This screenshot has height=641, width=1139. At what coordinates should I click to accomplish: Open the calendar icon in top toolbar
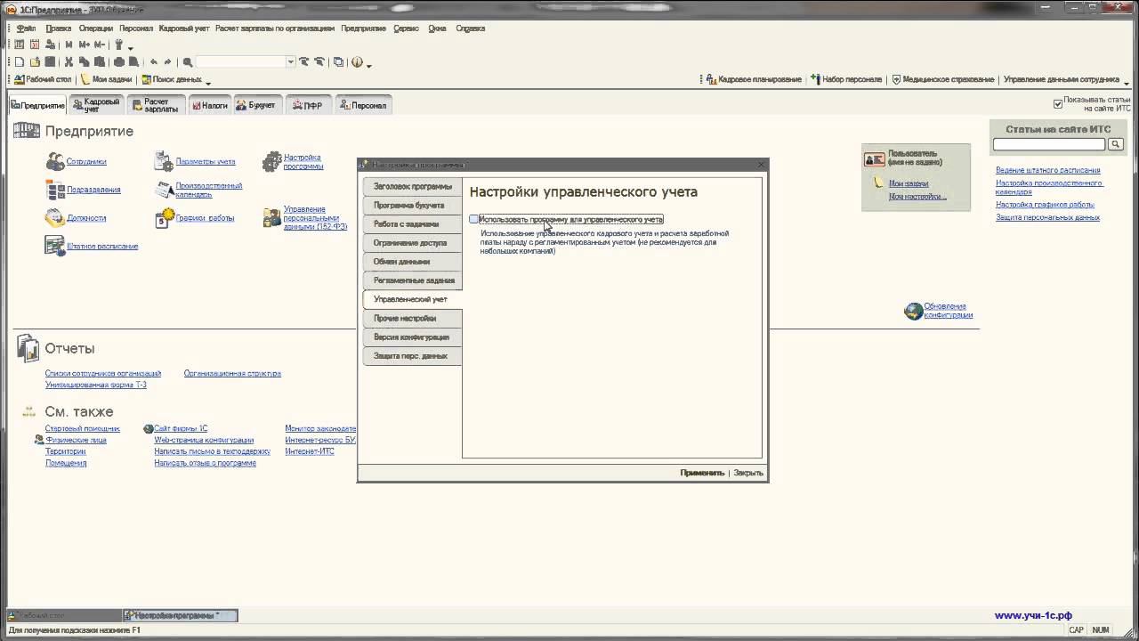tap(35, 45)
